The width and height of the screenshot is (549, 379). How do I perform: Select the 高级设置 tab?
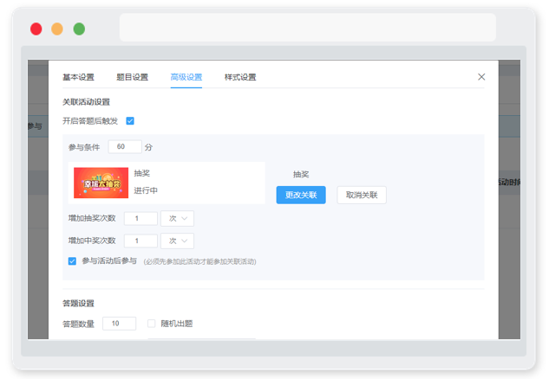tap(186, 77)
